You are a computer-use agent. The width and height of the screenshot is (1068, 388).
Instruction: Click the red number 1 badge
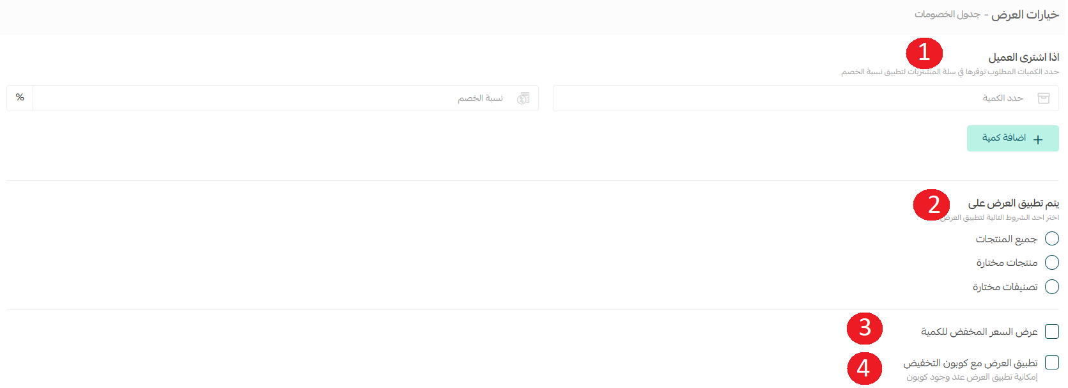924,53
